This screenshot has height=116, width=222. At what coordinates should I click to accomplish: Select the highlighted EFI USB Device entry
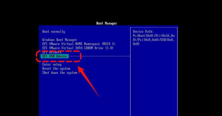(55, 56)
